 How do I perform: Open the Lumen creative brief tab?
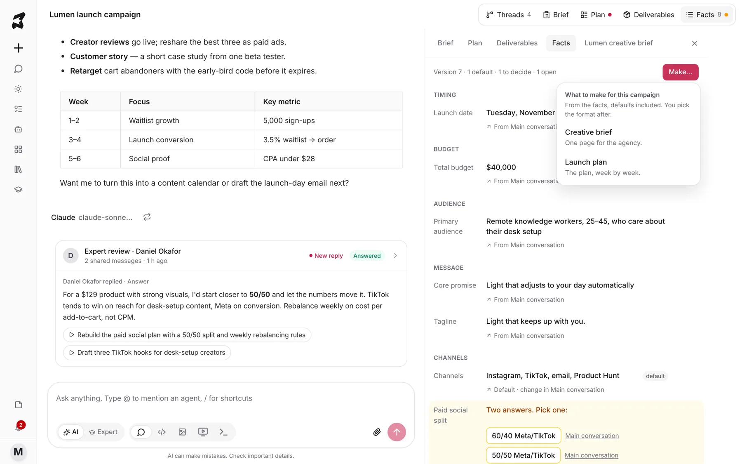(x=618, y=43)
